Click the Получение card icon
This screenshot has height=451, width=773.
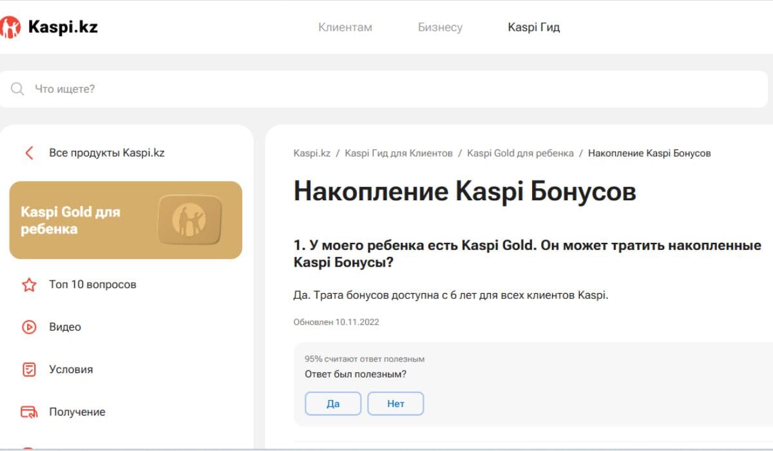click(x=29, y=412)
